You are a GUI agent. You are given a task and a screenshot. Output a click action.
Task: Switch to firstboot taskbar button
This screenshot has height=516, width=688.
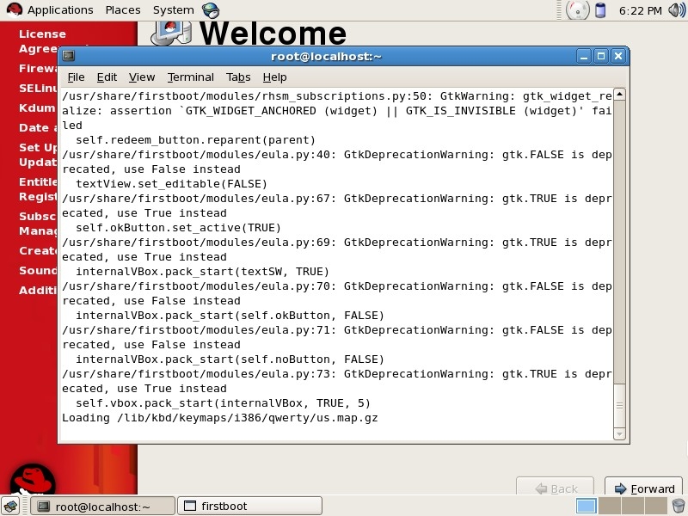click(249, 506)
